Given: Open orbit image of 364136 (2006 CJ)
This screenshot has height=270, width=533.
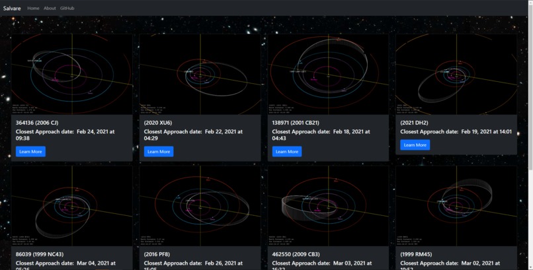Looking at the screenshot, I should [71, 75].
